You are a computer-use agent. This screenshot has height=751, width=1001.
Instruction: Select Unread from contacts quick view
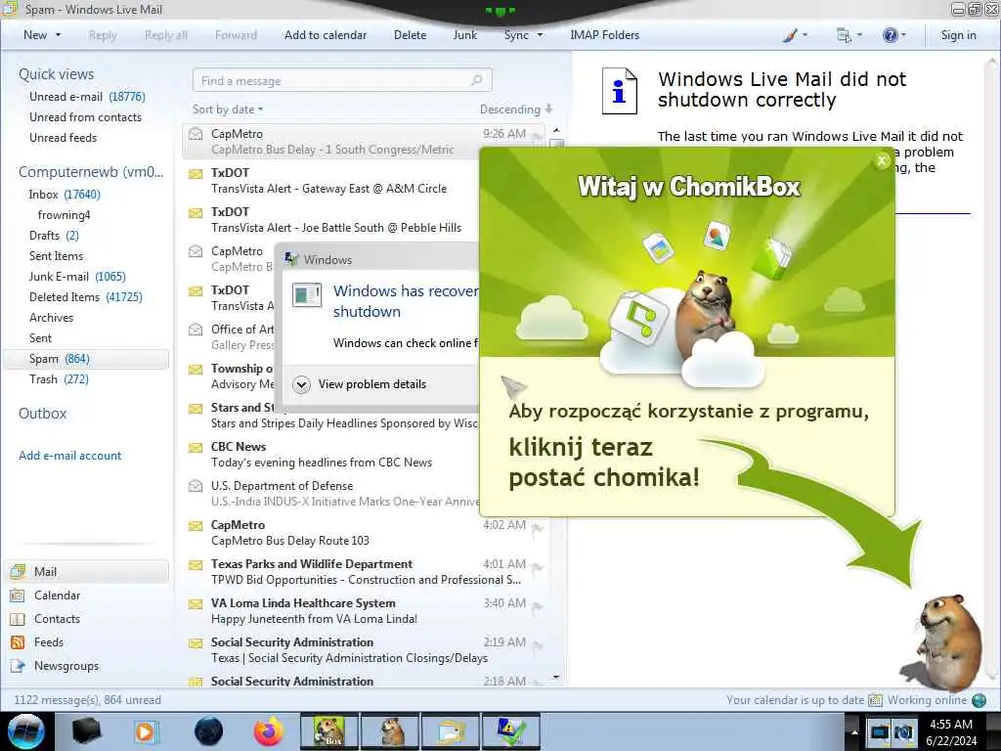86,117
